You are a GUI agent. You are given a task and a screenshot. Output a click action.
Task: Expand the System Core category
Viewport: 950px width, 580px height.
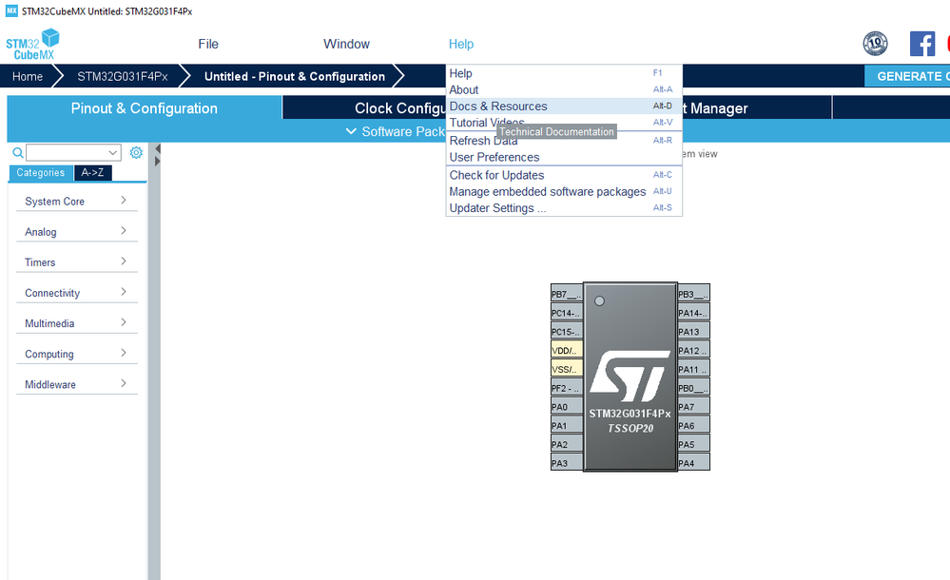point(76,202)
